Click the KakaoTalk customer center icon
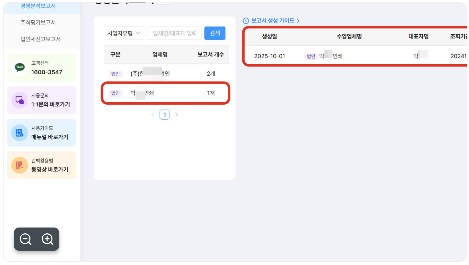The image size is (469, 265). pos(20,68)
